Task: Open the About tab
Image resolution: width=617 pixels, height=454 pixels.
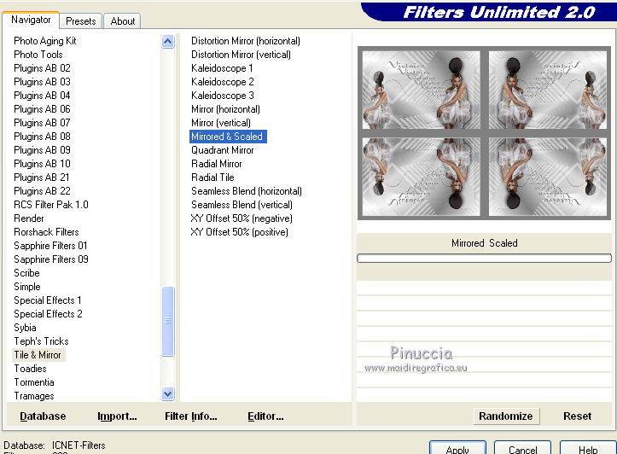Action: tap(122, 21)
